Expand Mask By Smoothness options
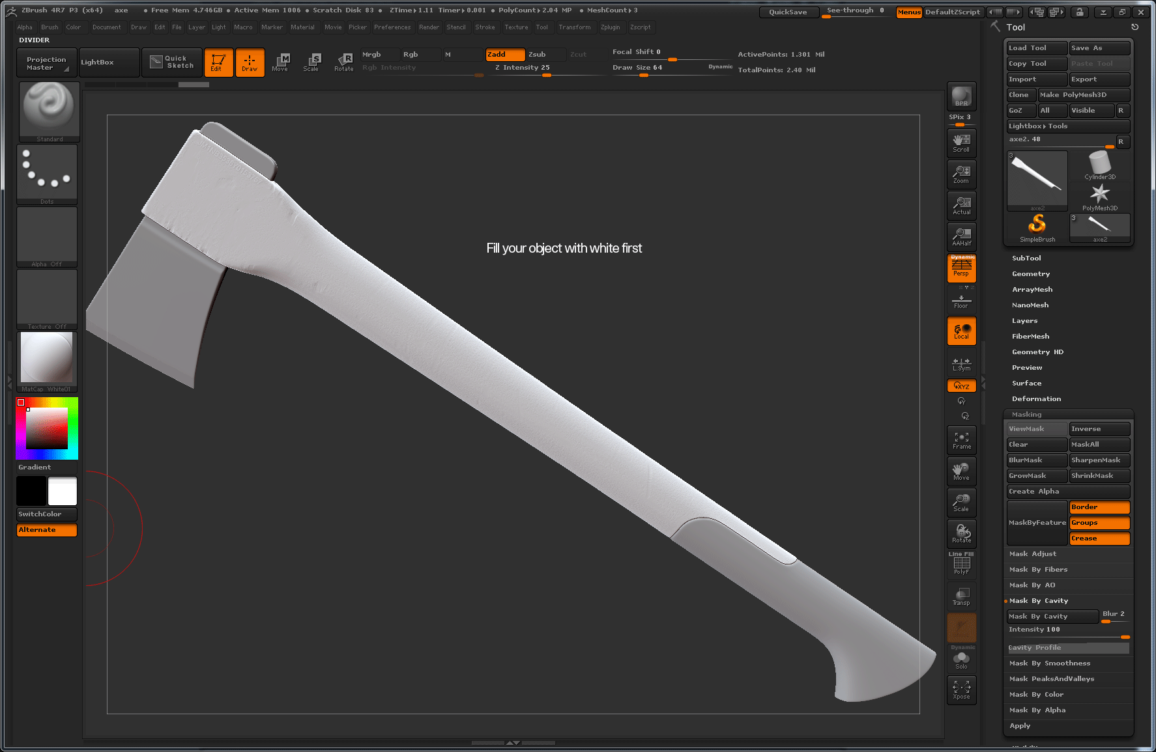Image resolution: width=1156 pixels, height=752 pixels. click(x=1049, y=663)
